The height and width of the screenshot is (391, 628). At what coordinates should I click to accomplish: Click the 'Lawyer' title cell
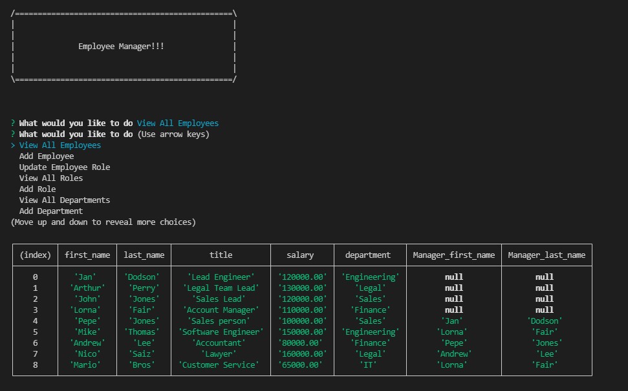(x=218, y=354)
